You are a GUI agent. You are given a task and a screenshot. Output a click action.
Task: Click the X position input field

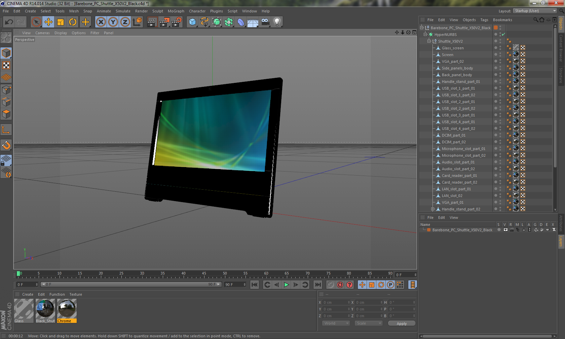pos(336,302)
